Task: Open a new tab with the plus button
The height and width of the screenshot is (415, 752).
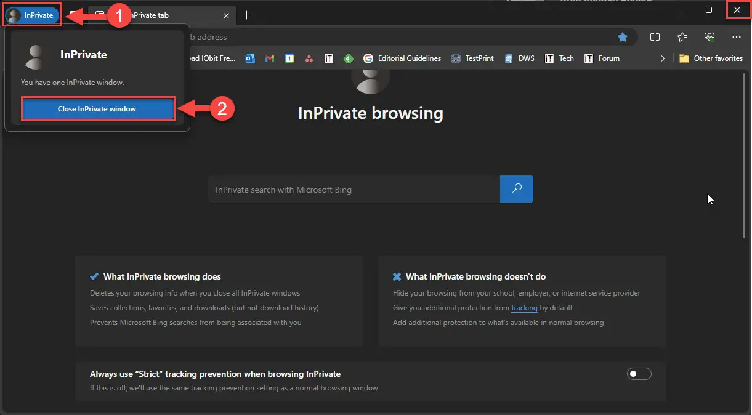Action: point(246,15)
